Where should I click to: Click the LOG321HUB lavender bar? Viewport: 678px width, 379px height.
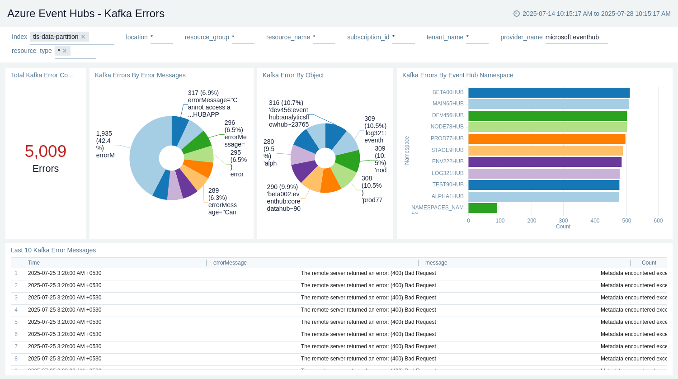tap(544, 174)
